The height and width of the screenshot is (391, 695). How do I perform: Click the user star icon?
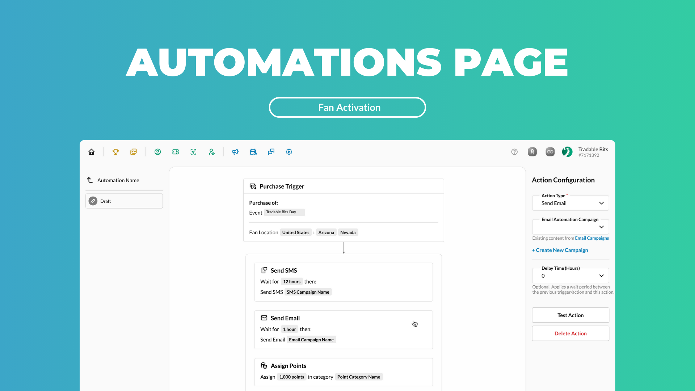[212, 152]
